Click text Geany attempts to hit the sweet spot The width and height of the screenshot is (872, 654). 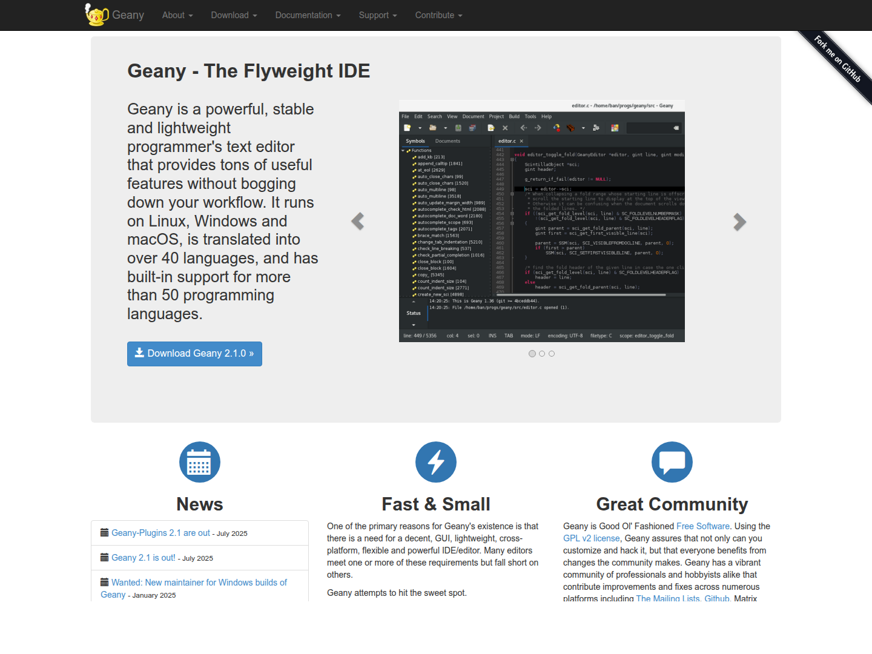tap(397, 593)
